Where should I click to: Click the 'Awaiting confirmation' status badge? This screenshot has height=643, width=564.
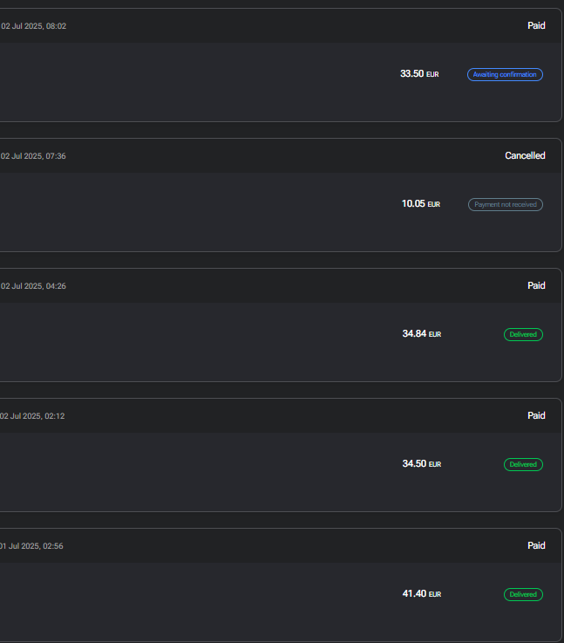[x=505, y=75]
